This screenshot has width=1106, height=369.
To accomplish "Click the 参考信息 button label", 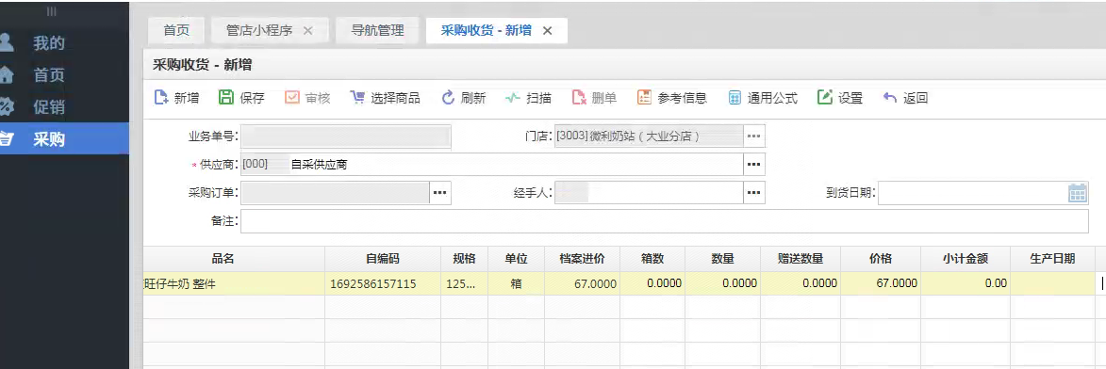I will pyautogui.click(x=682, y=99).
